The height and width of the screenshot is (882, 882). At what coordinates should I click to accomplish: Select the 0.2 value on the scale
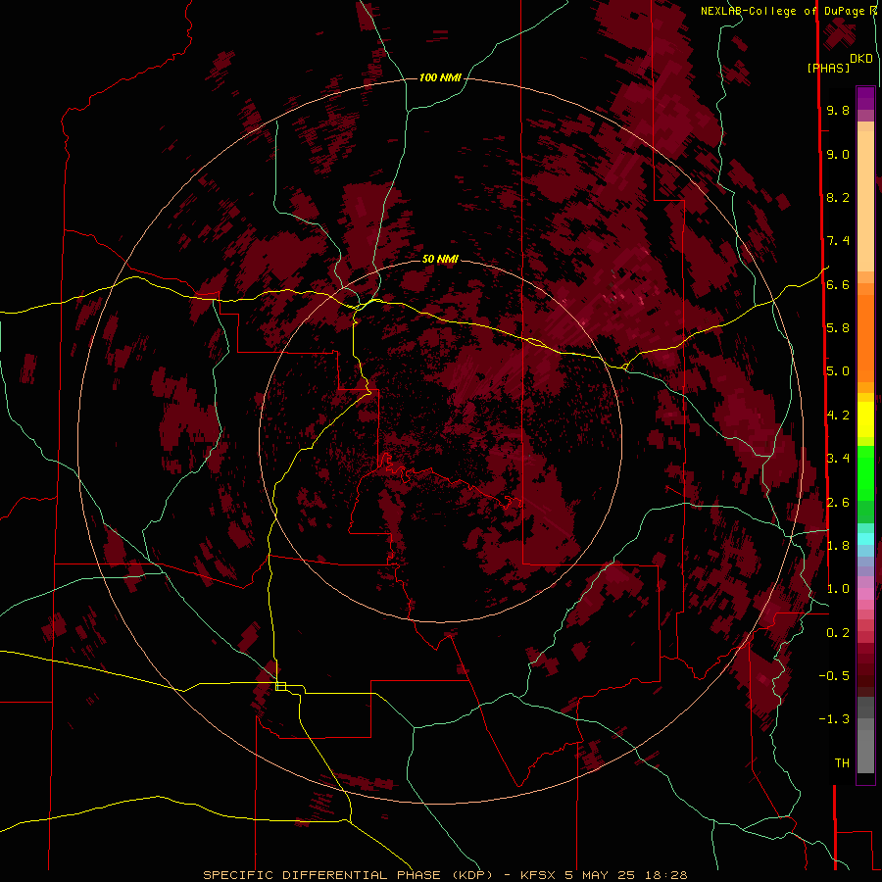[x=838, y=633]
